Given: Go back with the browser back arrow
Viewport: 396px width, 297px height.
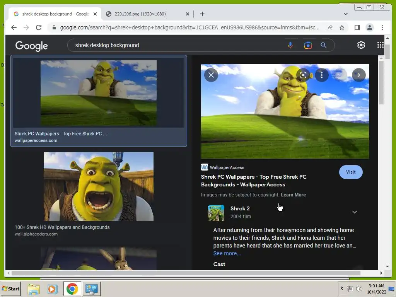Looking at the screenshot, I should 14,27.
